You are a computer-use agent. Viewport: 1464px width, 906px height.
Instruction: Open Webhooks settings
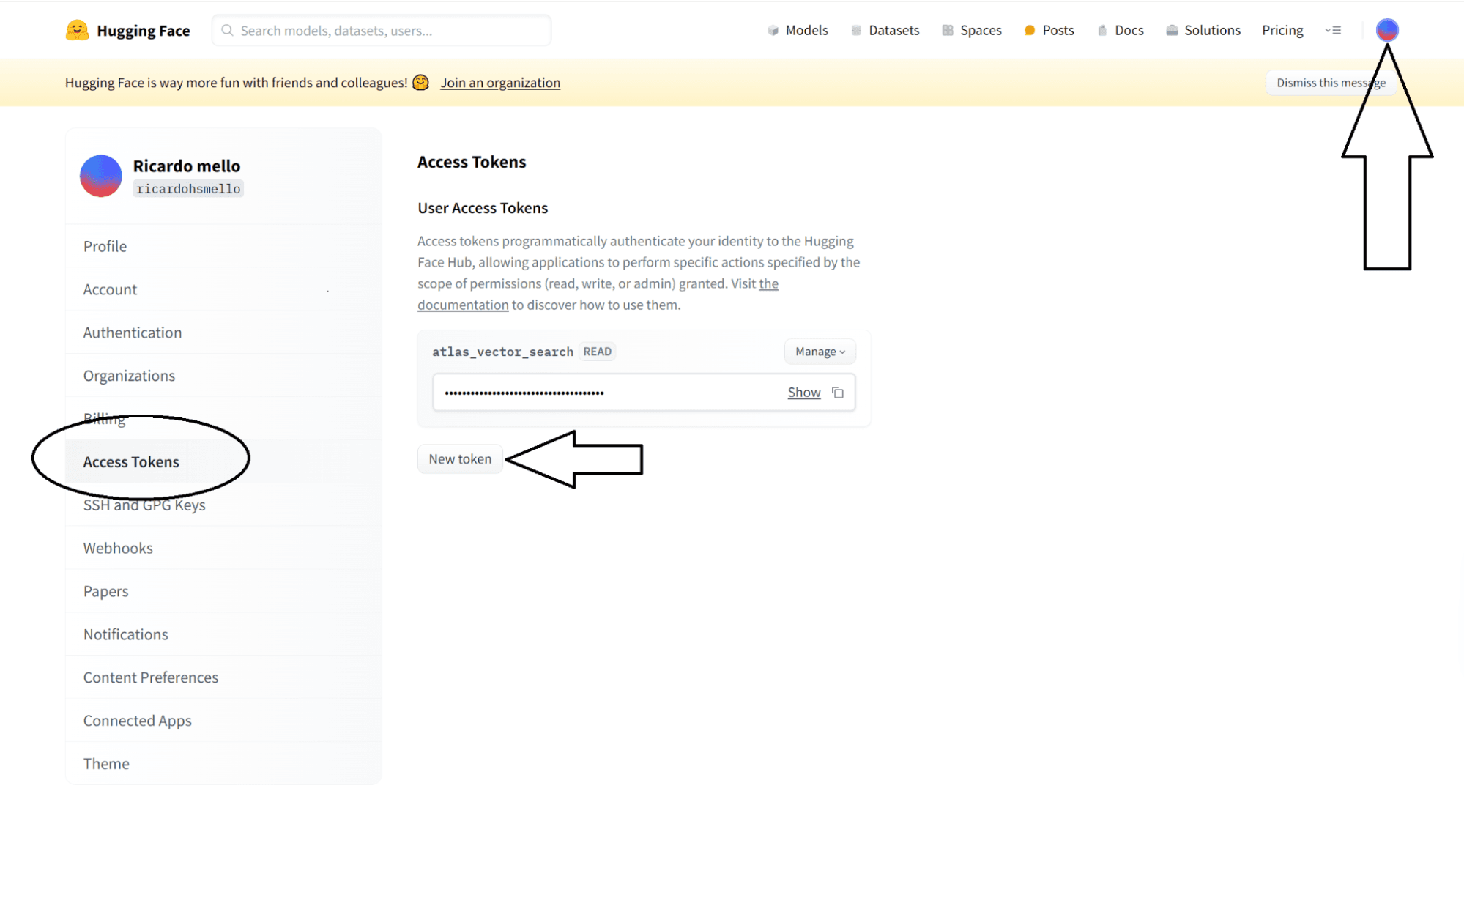(223, 549)
